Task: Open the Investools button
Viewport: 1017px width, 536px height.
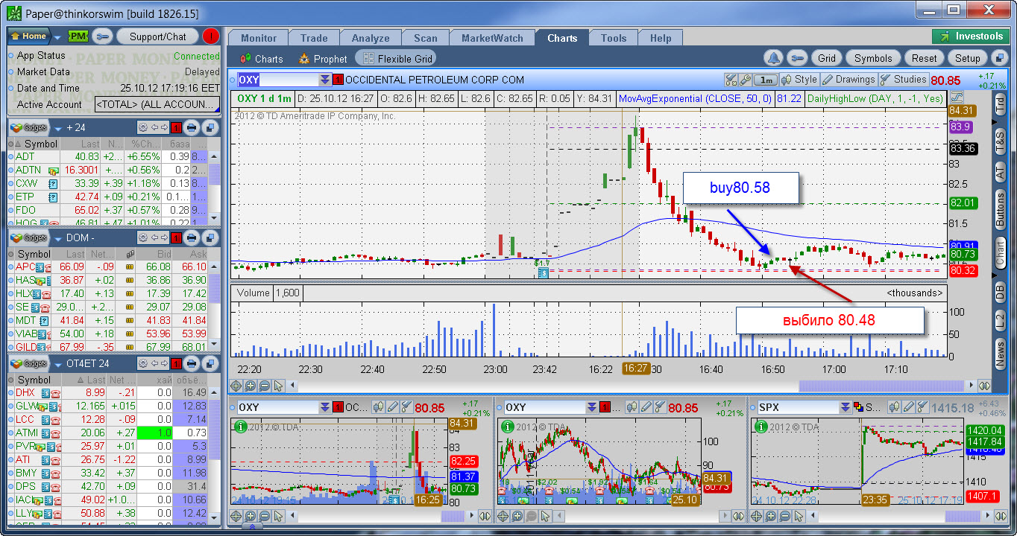Action: pos(972,36)
